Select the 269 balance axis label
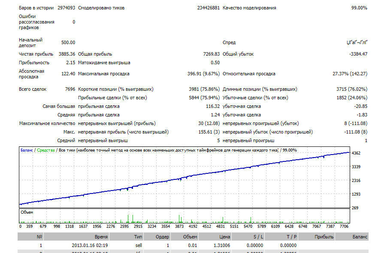 click(355, 208)
